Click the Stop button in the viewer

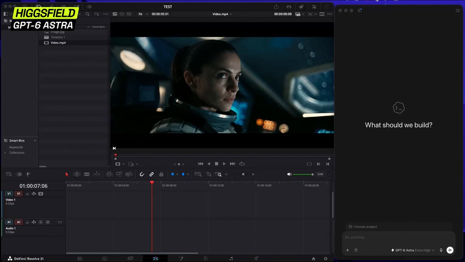217,164
